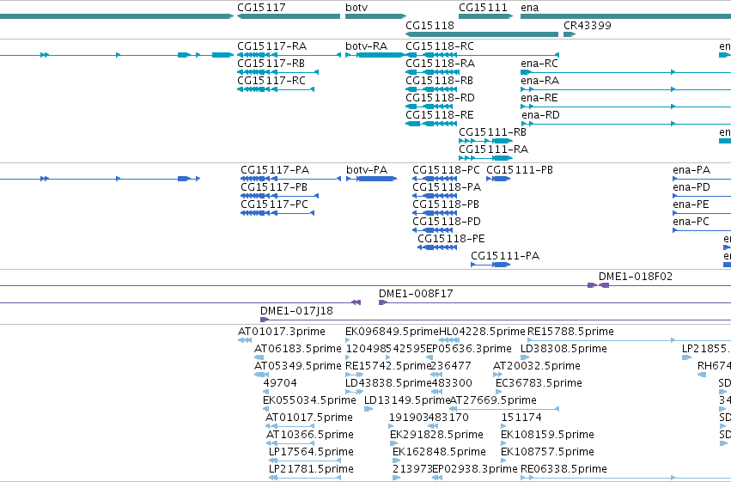Click protein CG15117-PA
Screen dimensions: 731x482
click(291, 179)
